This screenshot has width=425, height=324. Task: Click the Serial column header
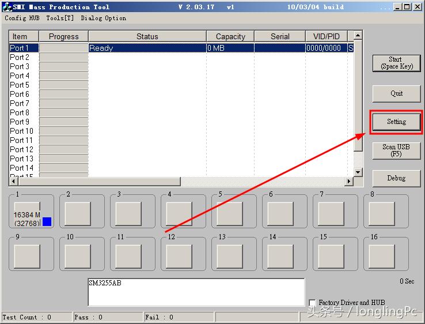tap(280, 36)
